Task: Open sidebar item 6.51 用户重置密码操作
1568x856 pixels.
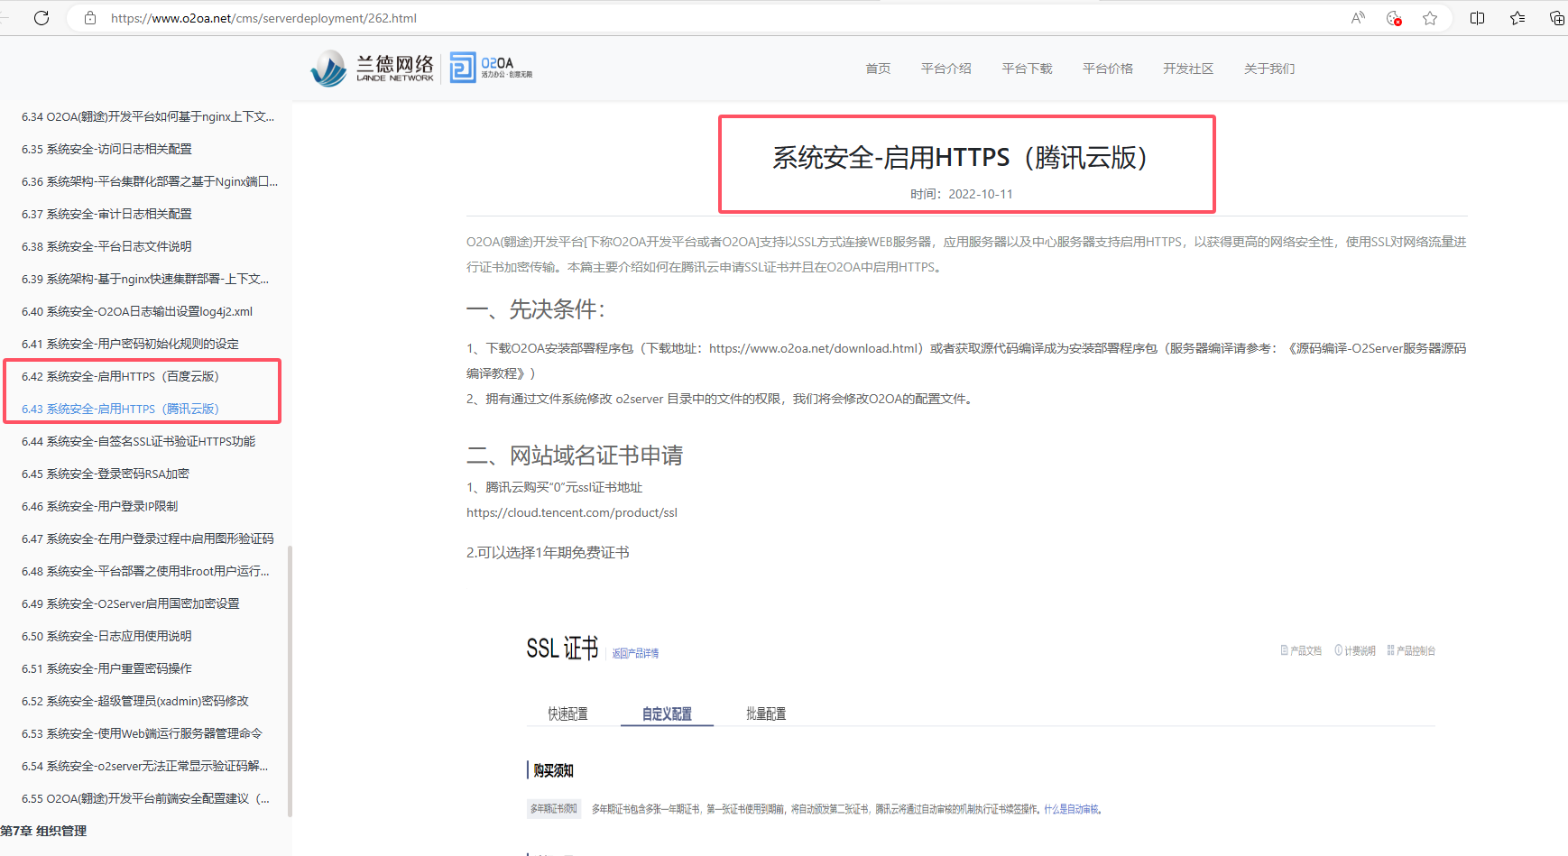Action: (106, 668)
